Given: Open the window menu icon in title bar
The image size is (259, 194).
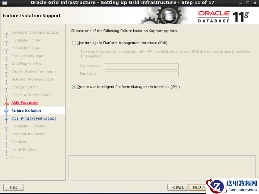Looking at the screenshot, I should pos(5,3).
